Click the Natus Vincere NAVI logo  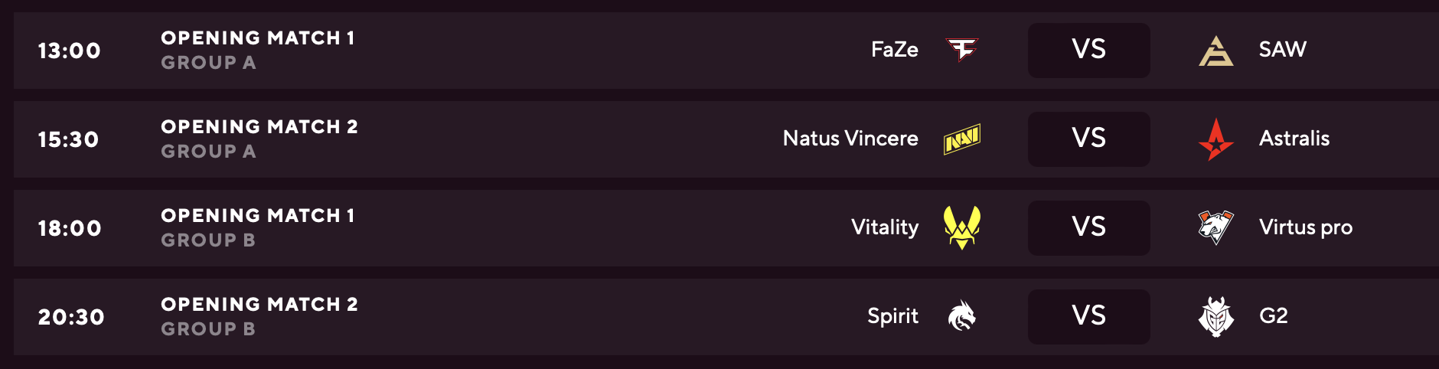pyautogui.click(x=962, y=139)
